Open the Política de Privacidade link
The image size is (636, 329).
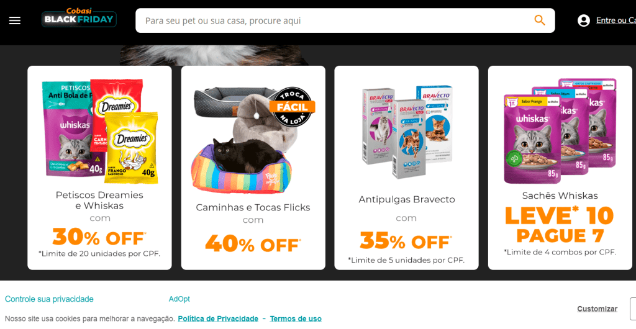click(218, 318)
